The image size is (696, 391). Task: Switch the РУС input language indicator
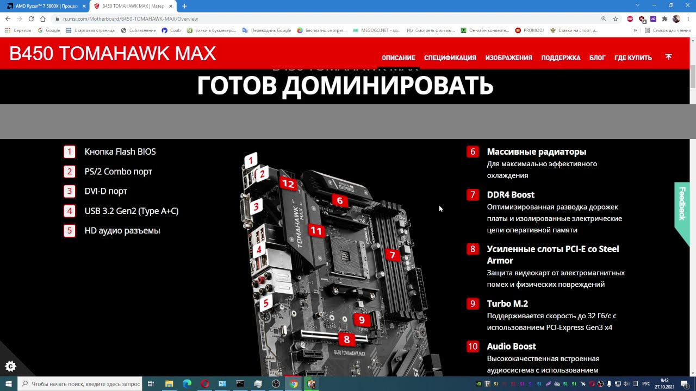647,384
